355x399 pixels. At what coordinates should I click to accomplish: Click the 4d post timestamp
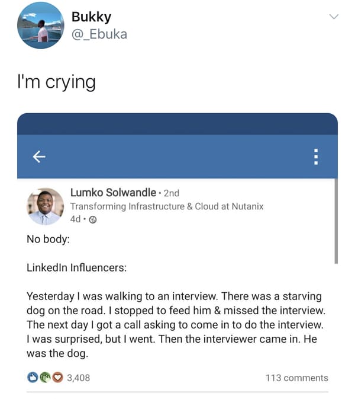75,219
